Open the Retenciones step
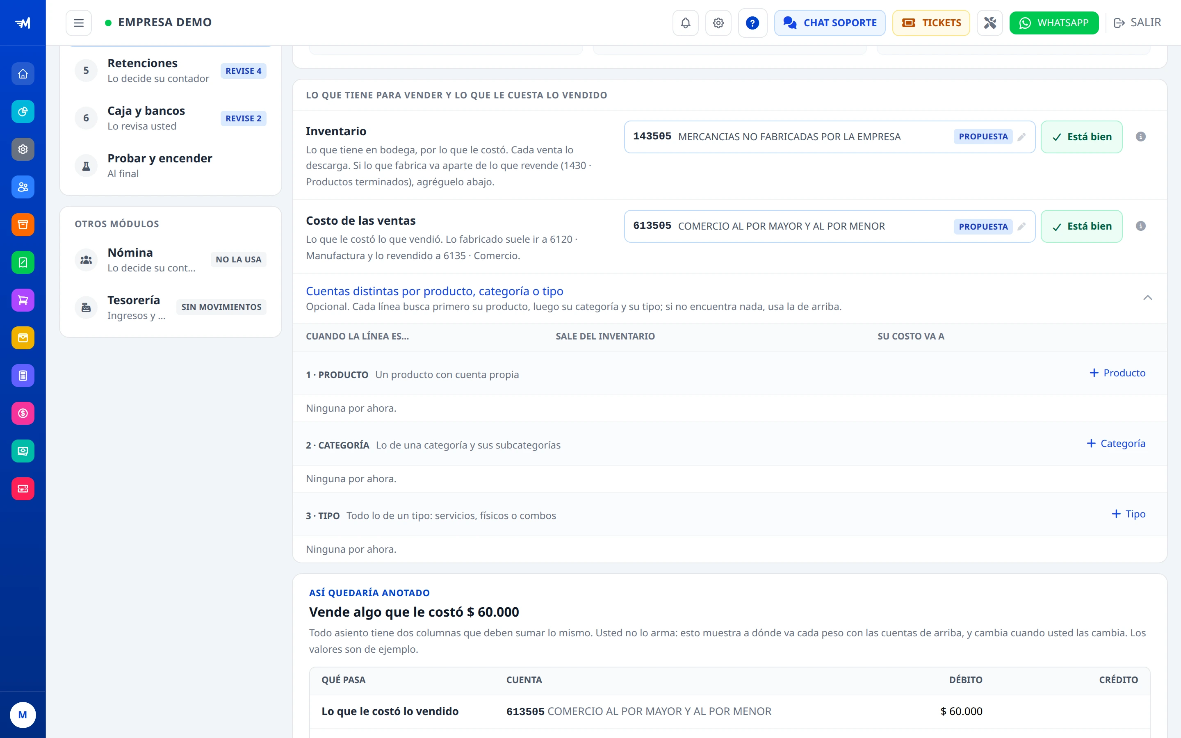 (x=170, y=71)
